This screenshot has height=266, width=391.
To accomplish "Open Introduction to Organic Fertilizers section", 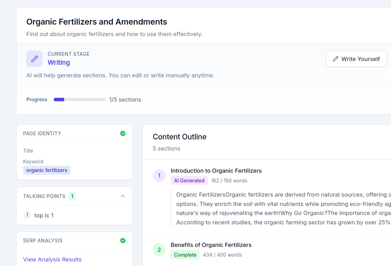I will click(216, 171).
